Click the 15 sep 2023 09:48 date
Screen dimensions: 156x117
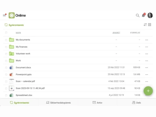[116, 88]
